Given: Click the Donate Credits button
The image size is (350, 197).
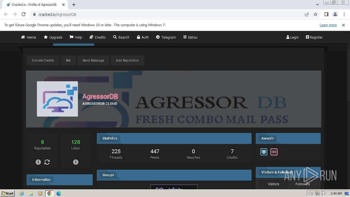Looking at the screenshot, I should 43,60.
